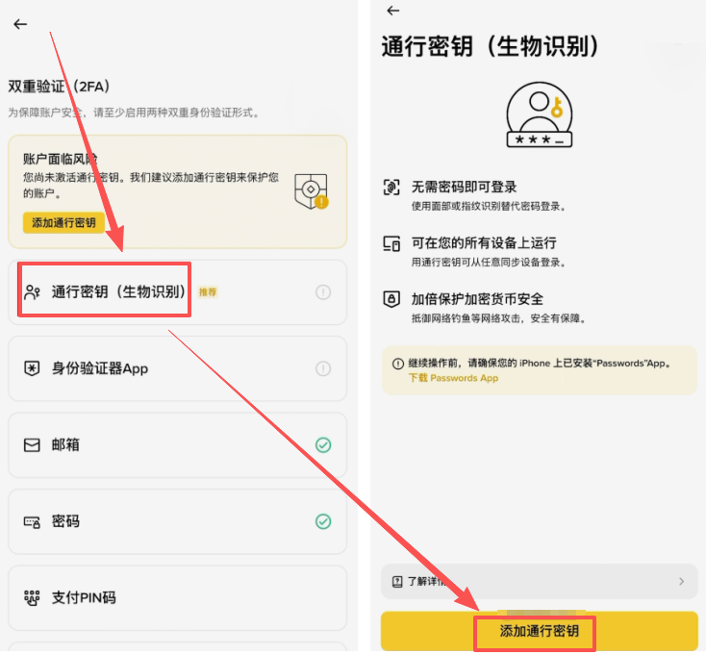
Task: Click the envelope icon beside 邮箱
Action: coord(32,445)
